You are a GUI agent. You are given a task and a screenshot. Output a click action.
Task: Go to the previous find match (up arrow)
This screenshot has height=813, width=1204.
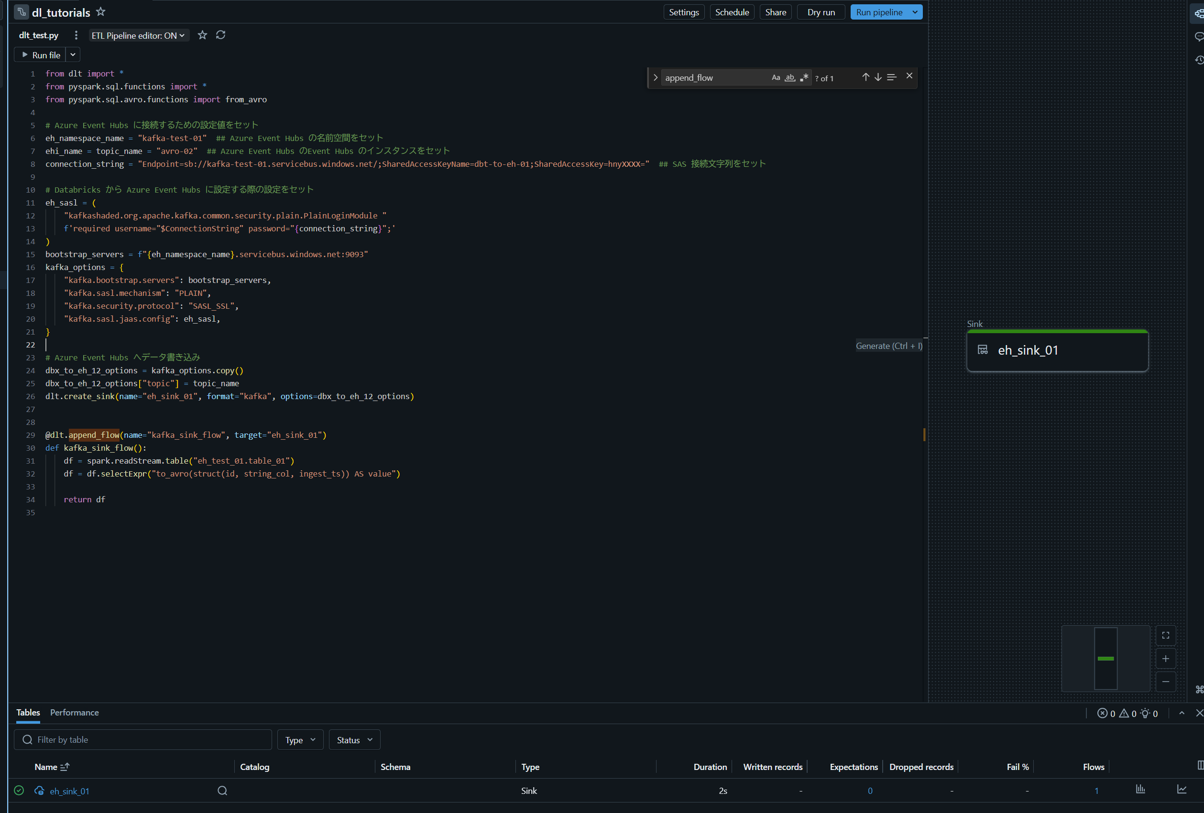[865, 77]
